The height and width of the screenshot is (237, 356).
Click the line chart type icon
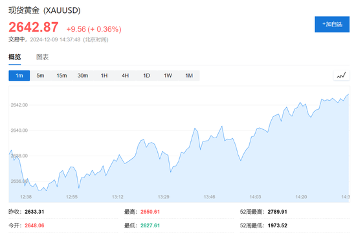point(341,76)
